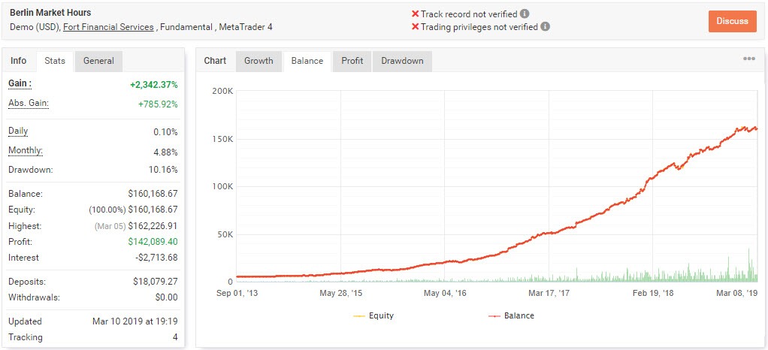This screenshot has width=768, height=350.
Task: Click the Abs. Gain value +785.92%
Action: coord(159,104)
